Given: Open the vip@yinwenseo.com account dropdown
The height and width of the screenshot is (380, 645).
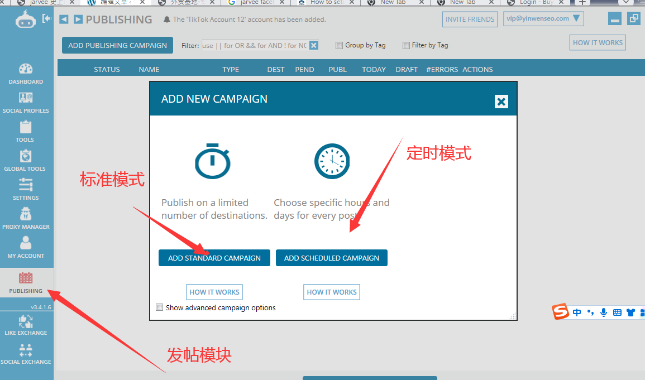Looking at the screenshot, I should (x=543, y=18).
